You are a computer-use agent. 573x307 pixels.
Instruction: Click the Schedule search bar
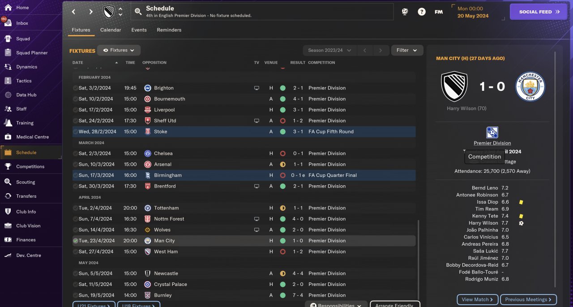tap(262, 12)
